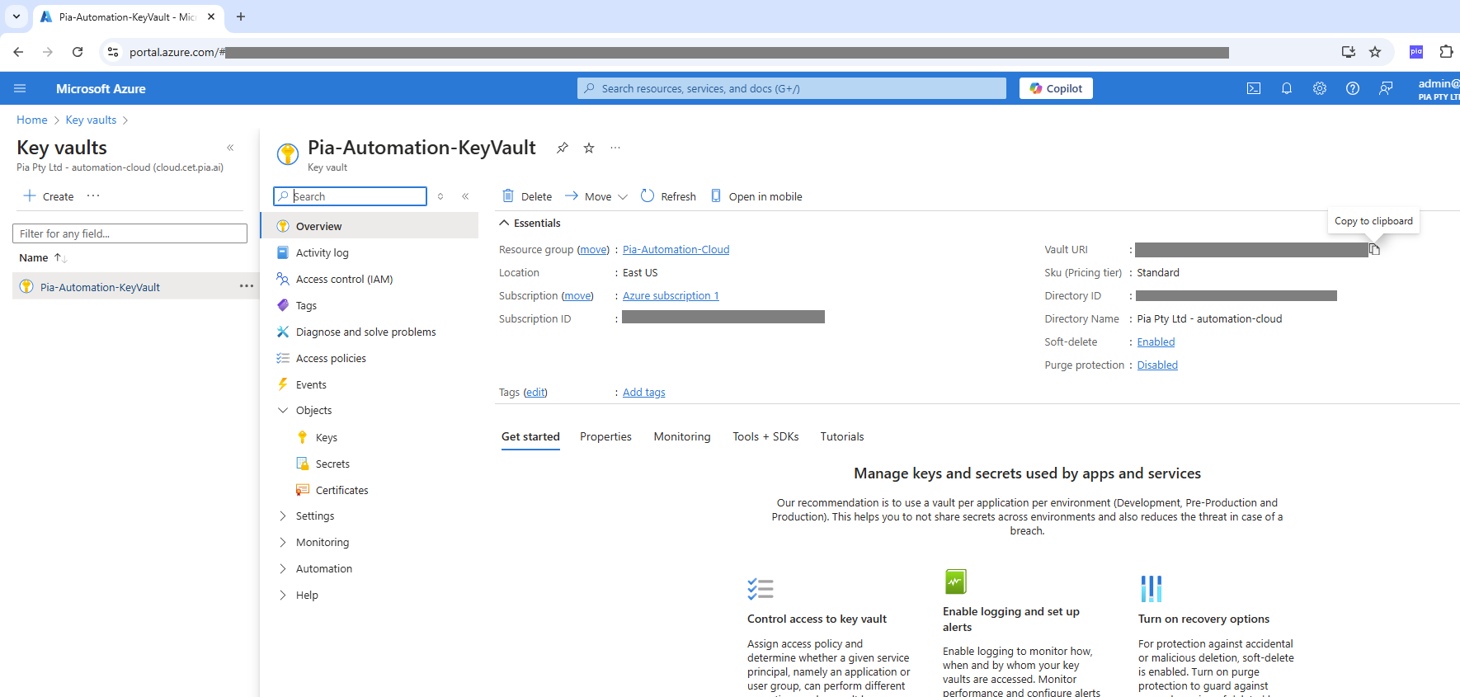
Task: Open portal settings gear
Action: (x=1320, y=88)
